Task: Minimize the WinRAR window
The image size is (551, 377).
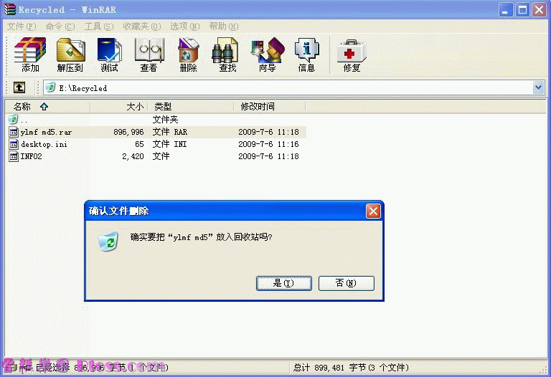Action: 506,10
